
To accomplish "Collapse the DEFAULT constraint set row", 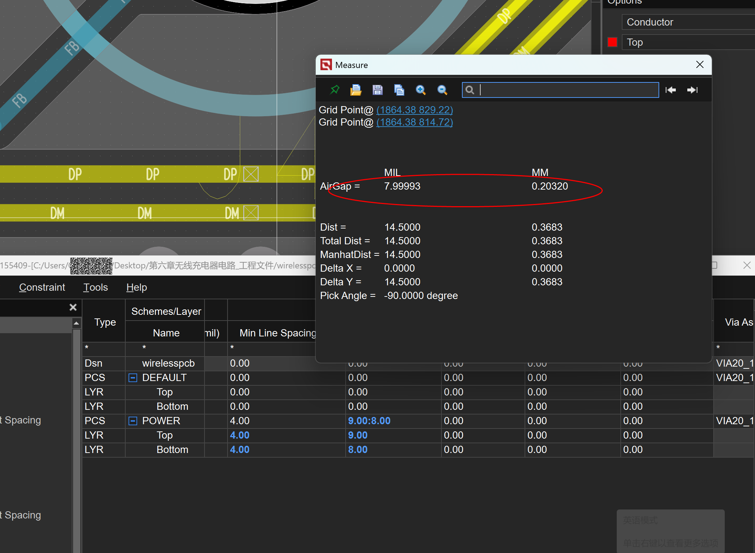I will (x=133, y=378).
